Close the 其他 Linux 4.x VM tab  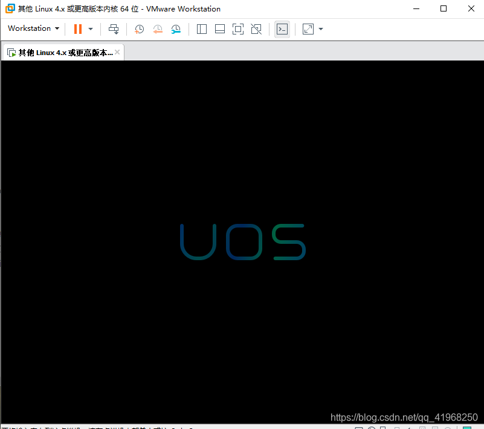(x=117, y=52)
